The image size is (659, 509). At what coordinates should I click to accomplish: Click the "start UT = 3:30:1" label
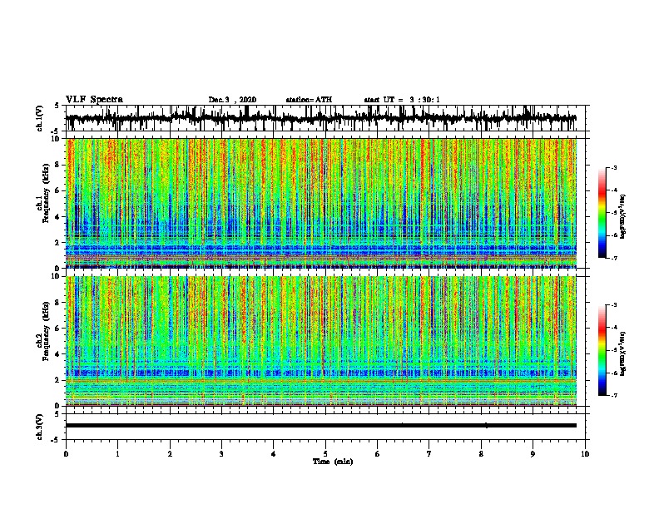click(x=402, y=100)
